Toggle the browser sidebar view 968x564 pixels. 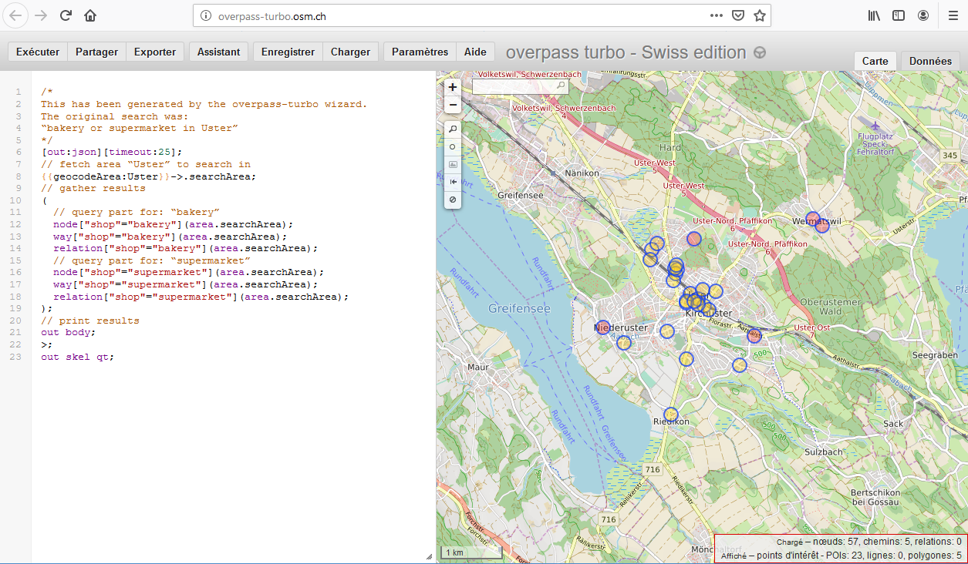coord(899,15)
